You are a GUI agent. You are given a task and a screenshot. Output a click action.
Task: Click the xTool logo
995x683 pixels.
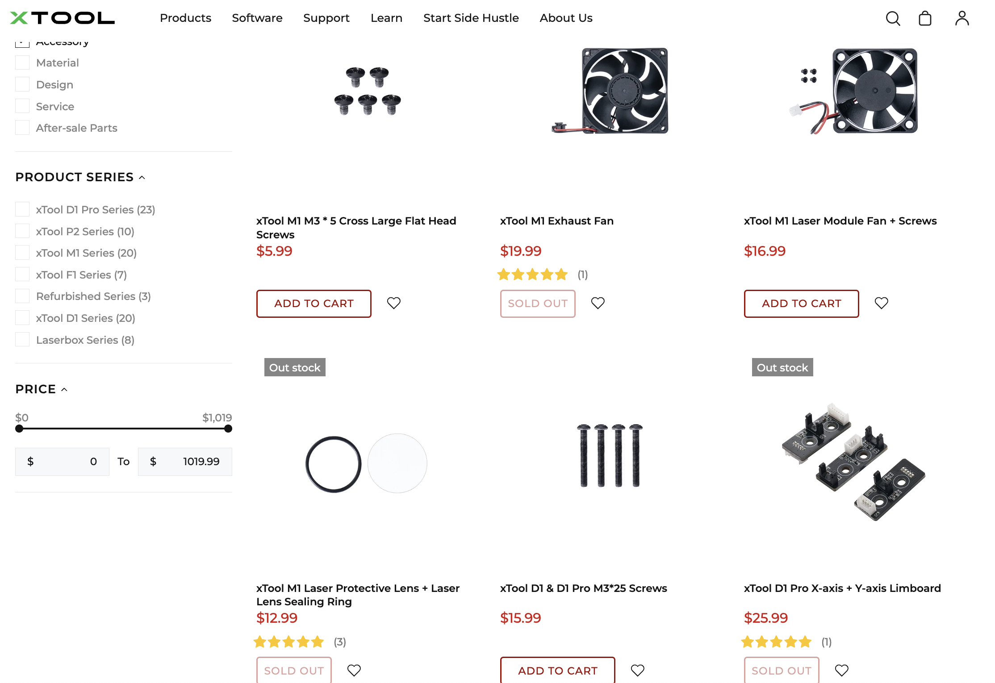pos(63,18)
